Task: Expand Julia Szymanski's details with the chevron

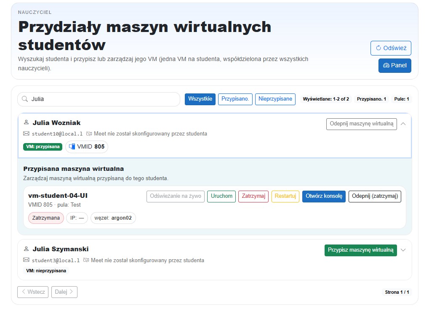Action: [x=403, y=250]
